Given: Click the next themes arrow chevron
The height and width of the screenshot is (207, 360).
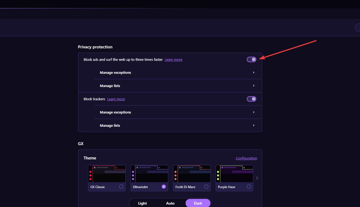Looking at the screenshot, I should pyautogui.click(x=257, y=178).
